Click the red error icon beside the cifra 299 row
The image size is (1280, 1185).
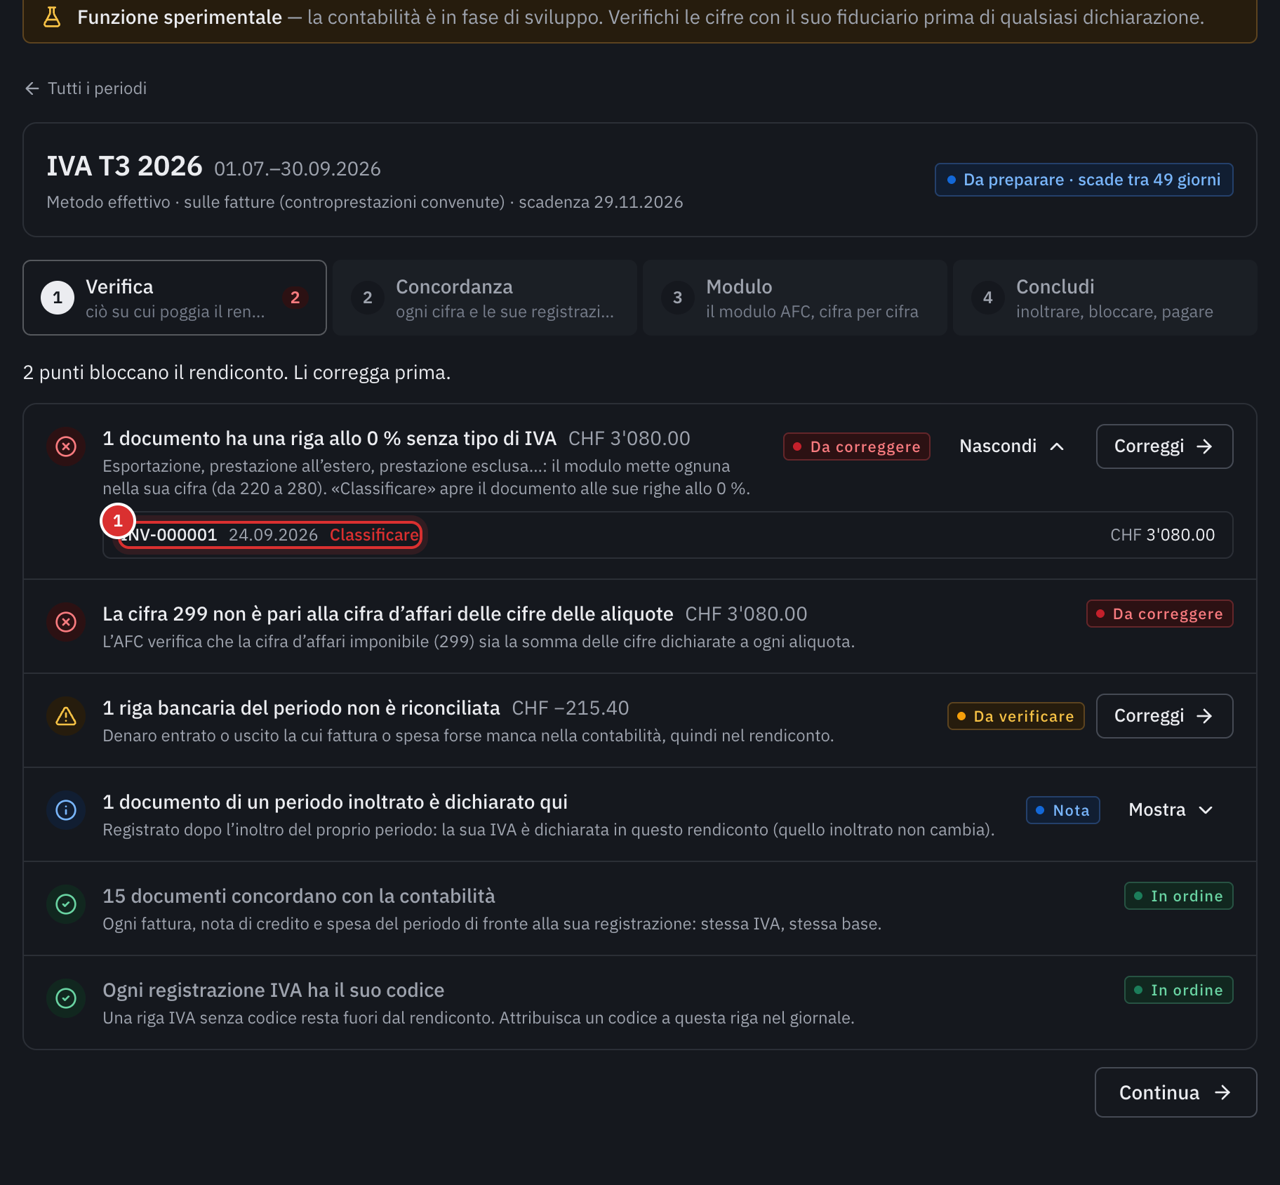(66, 622)
